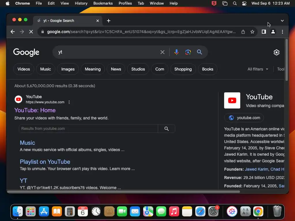Filter results by Videos
This screenshot has width=295, height=221.
tap(24, 69)
